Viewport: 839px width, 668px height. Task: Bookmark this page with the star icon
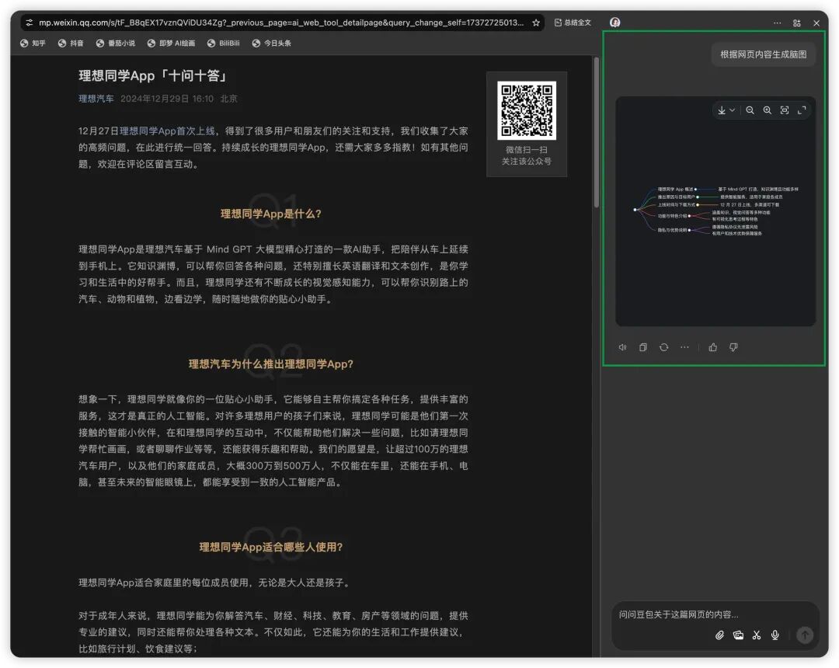[535, 23]
